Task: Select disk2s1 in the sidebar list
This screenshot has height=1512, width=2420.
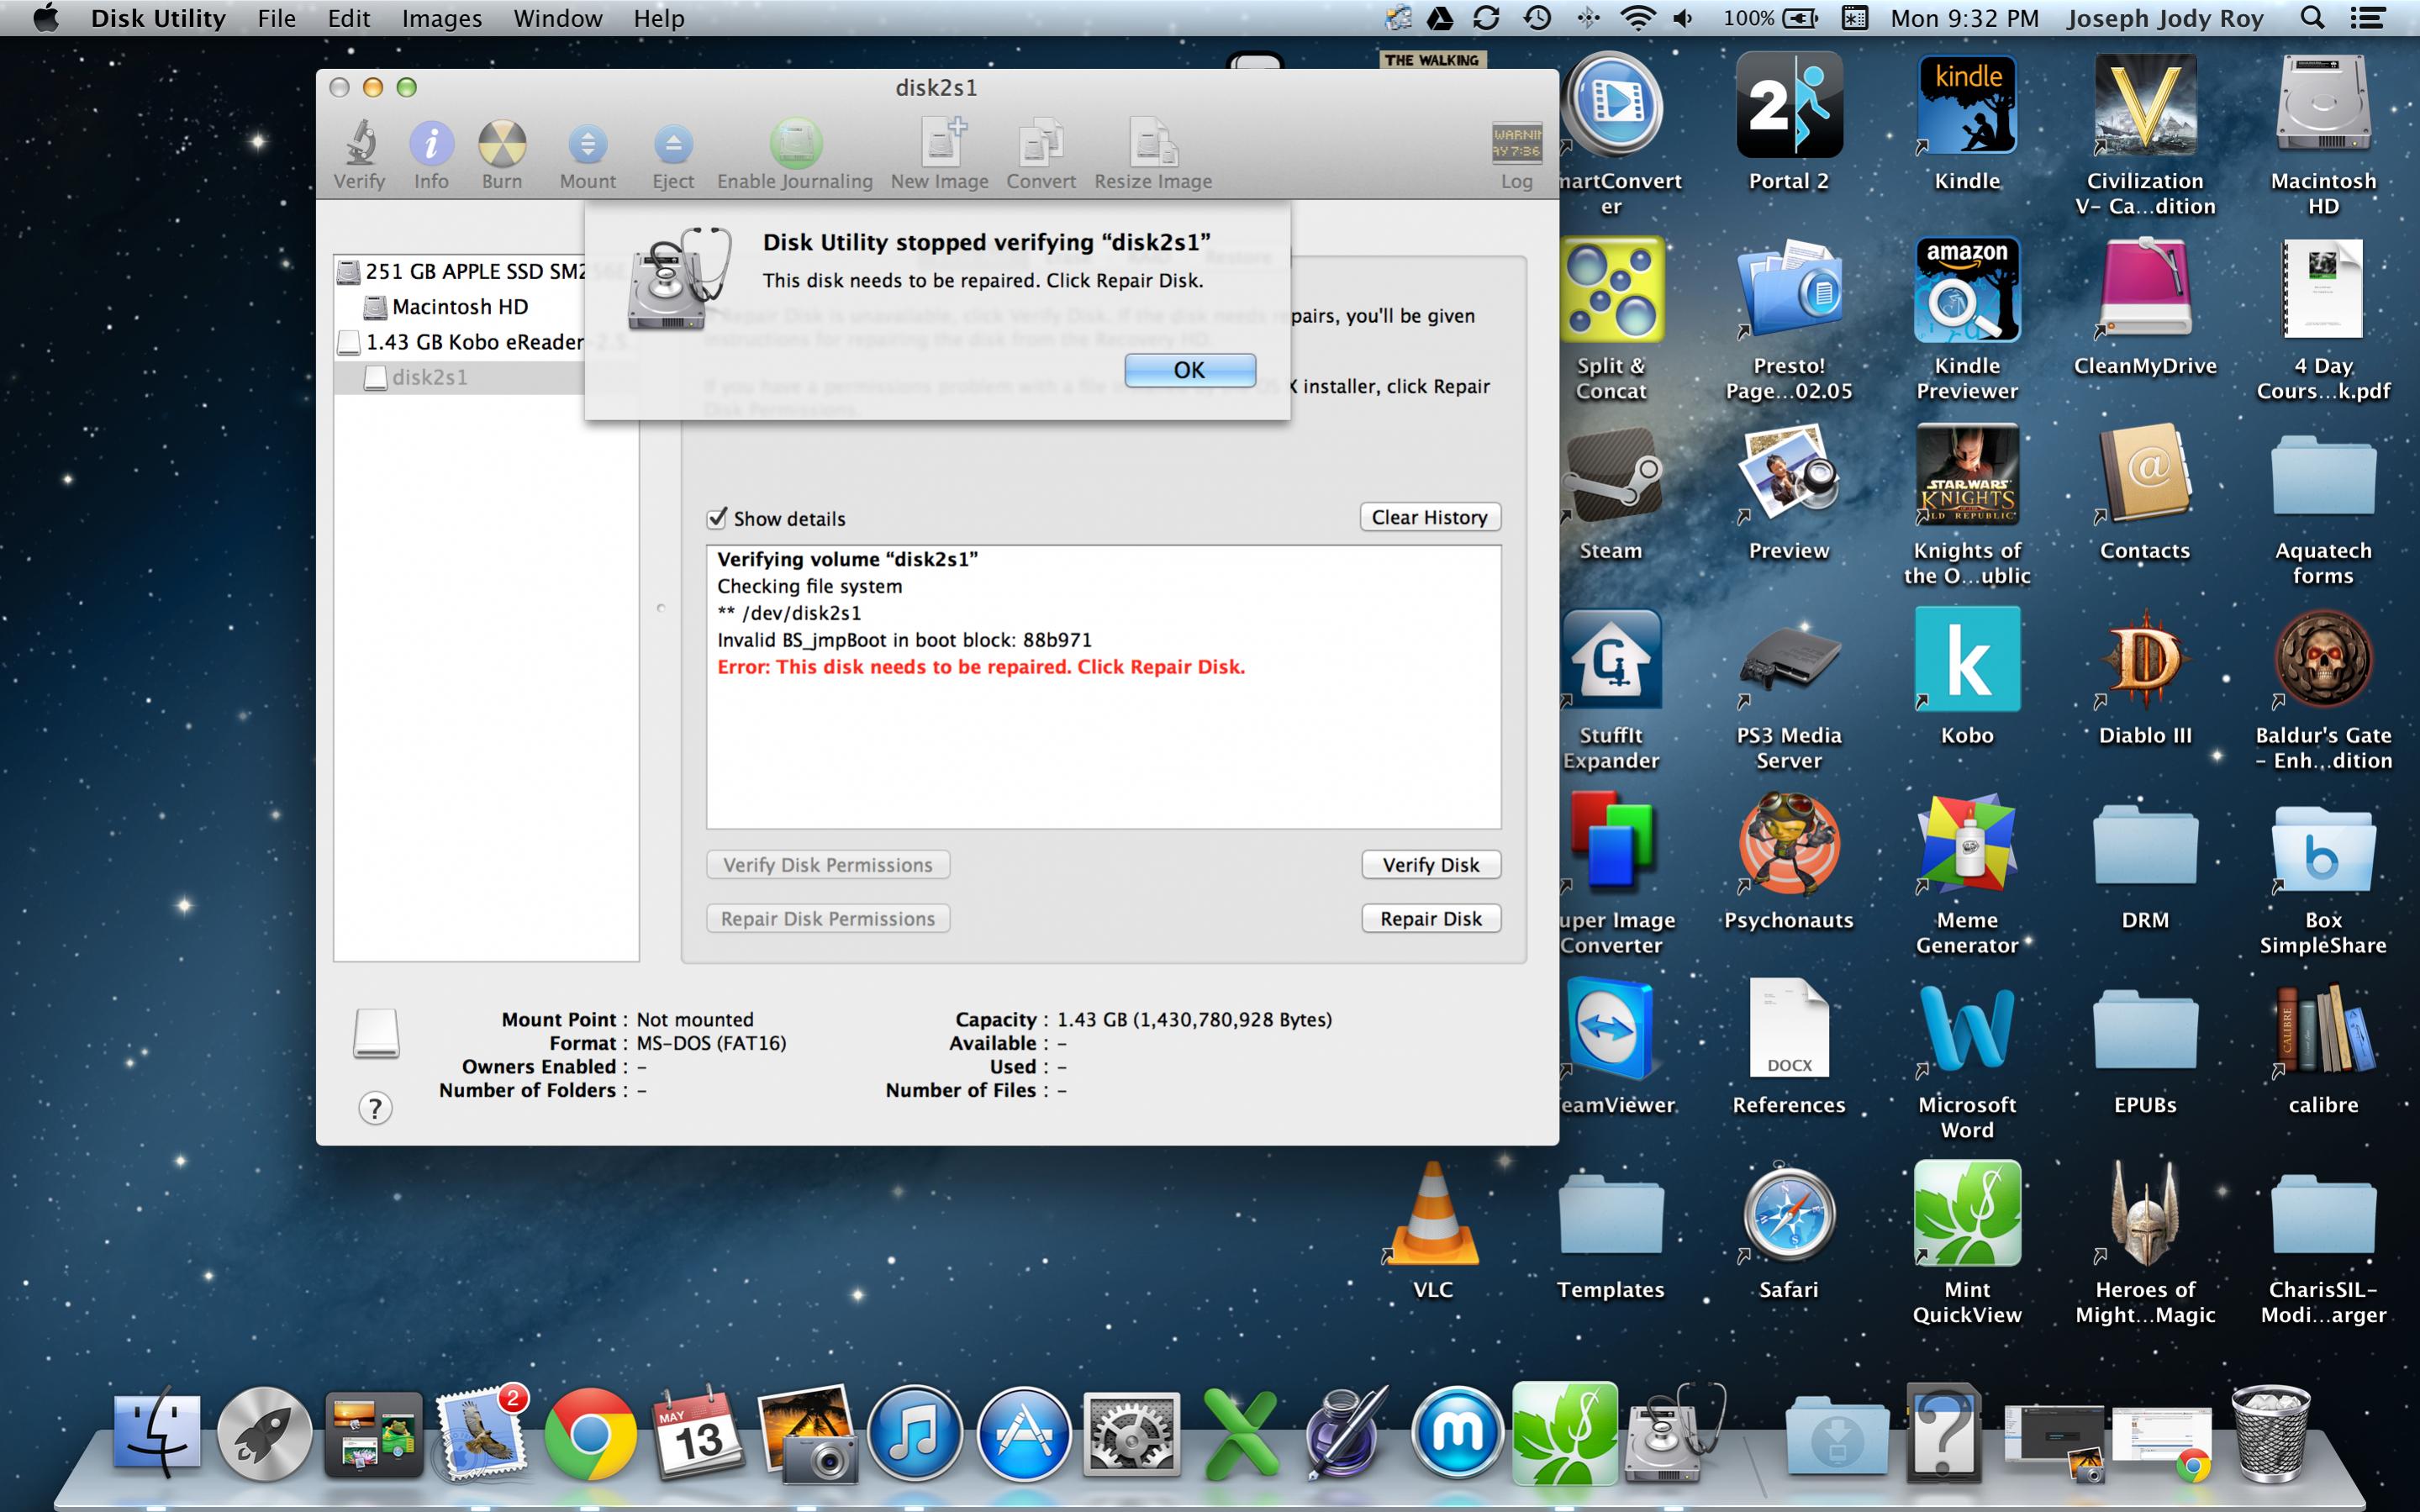Action: coord(429,377)
